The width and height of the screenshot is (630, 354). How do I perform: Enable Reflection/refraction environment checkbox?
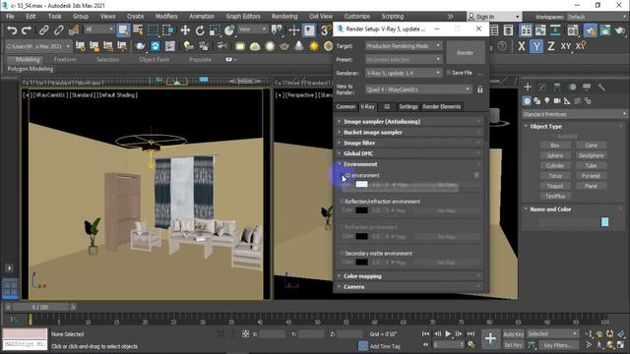click(x=342, y=202)
